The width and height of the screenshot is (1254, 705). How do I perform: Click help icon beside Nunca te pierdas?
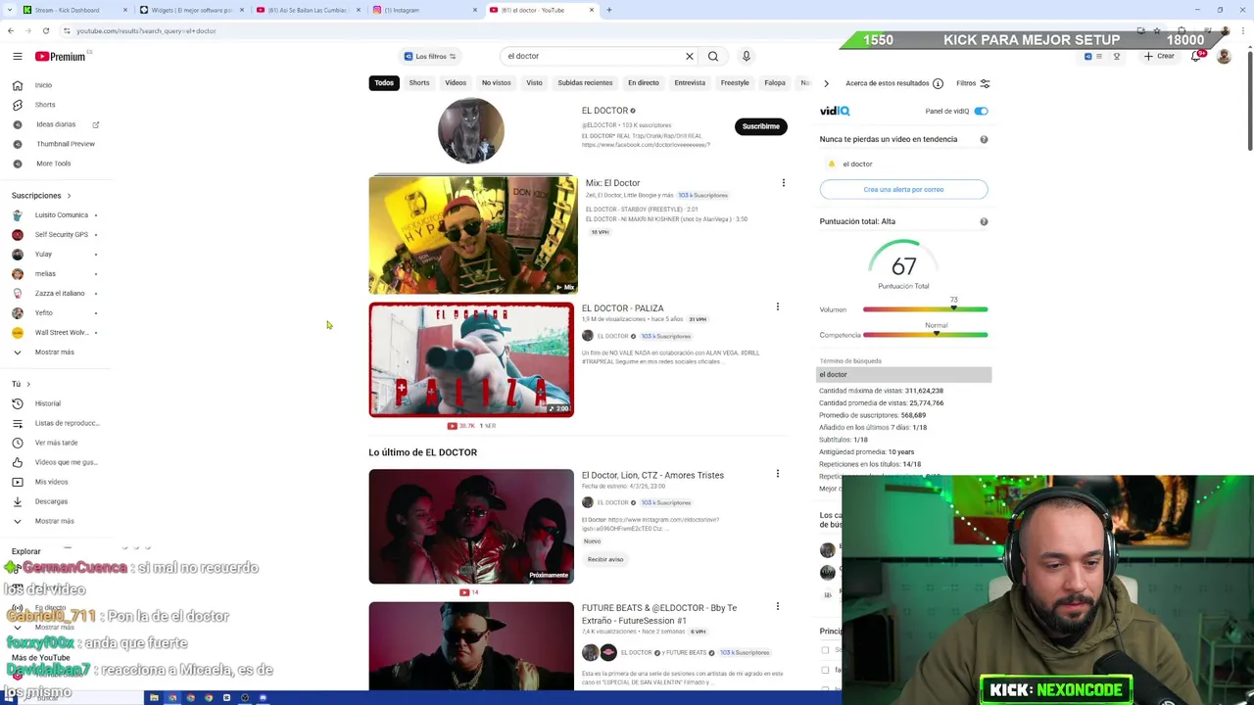tap(984, 139)
